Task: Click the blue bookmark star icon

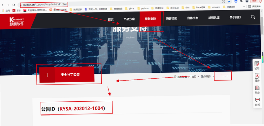Action: point(229,1)
